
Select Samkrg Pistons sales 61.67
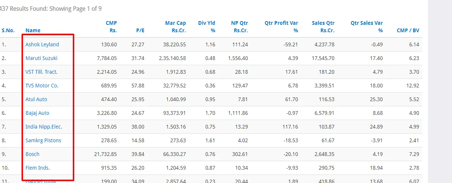coord(328,140)
